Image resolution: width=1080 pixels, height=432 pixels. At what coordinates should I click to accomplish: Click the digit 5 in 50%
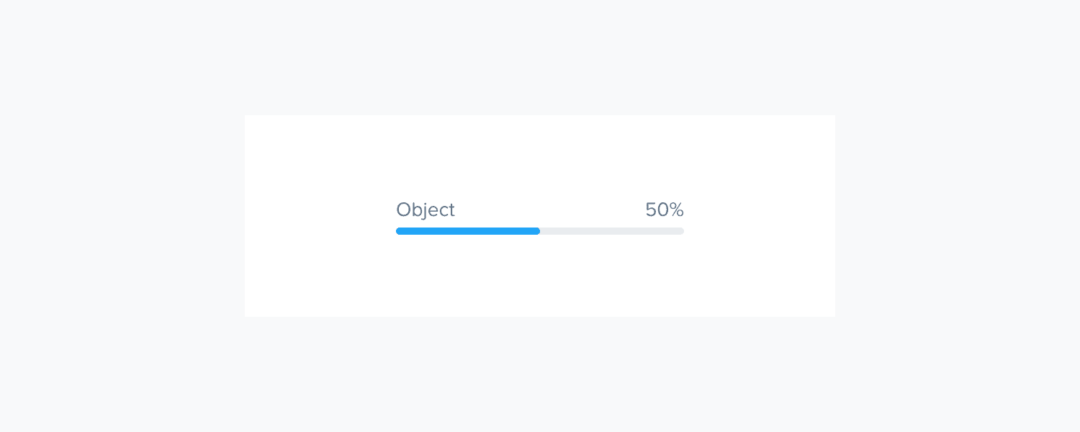pyautogui.click(x=650, y=210)
